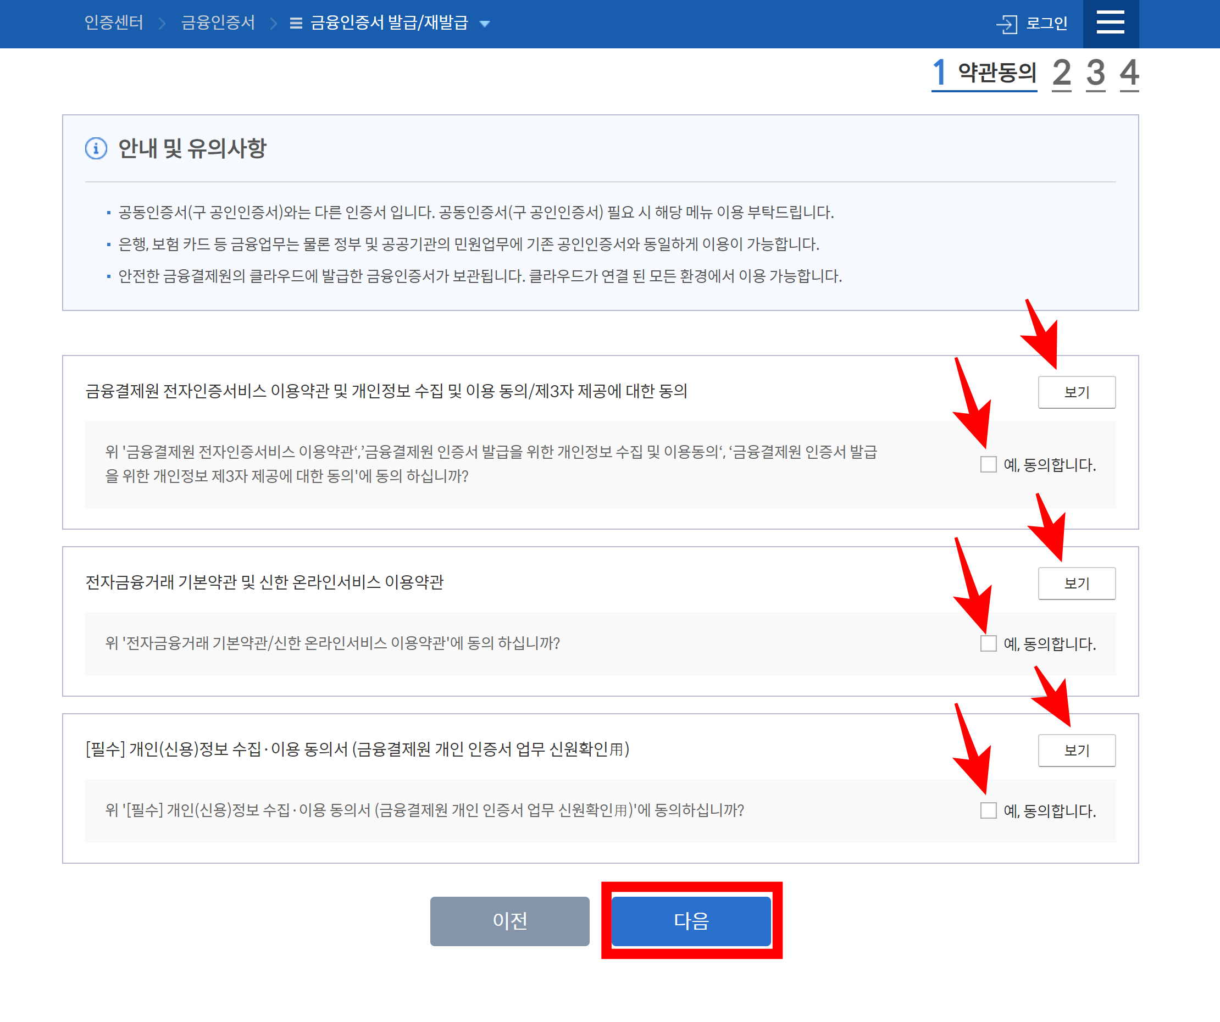
Task: Check agreement for 개인(신용)정보 수집·이용 동의서
Action: pyautogui.click(x=988, y=810)
